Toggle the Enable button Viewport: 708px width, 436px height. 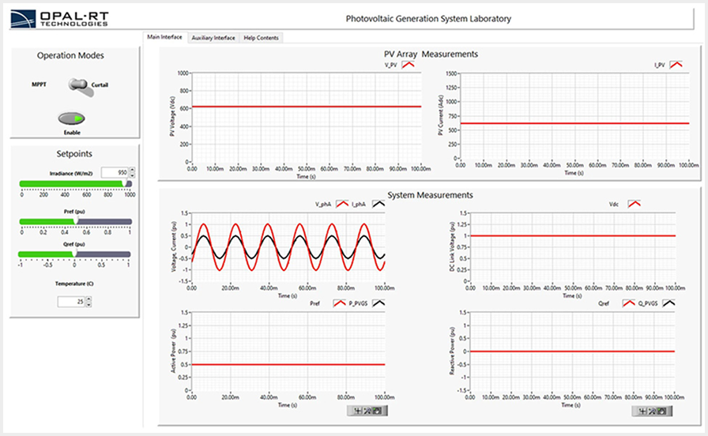72,118
